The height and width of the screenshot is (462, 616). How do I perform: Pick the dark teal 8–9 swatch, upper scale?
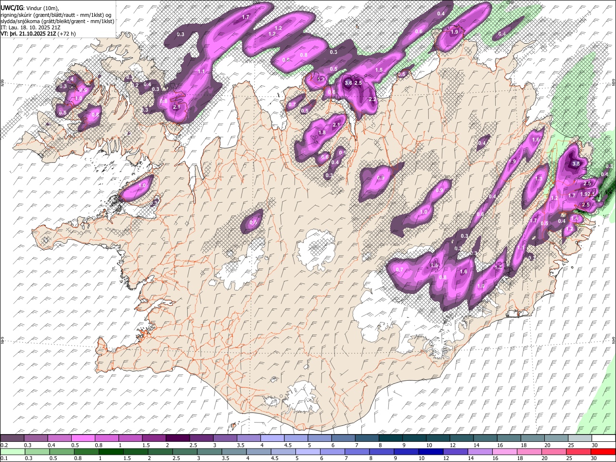coord(390,438)
